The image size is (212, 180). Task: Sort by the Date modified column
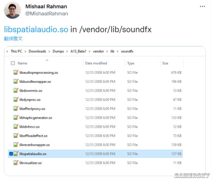click(96, 63)
